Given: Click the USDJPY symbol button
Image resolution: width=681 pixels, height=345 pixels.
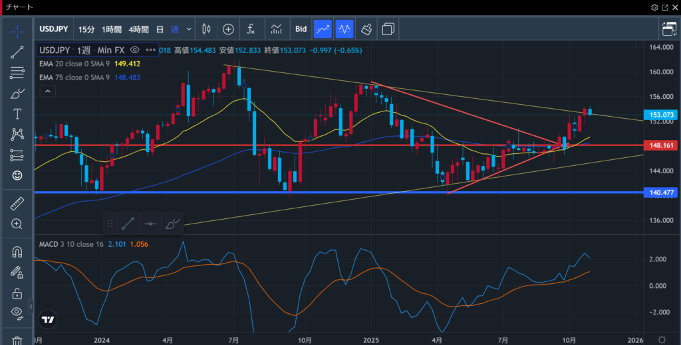Looking at the screenshot, I should [53, 29].
